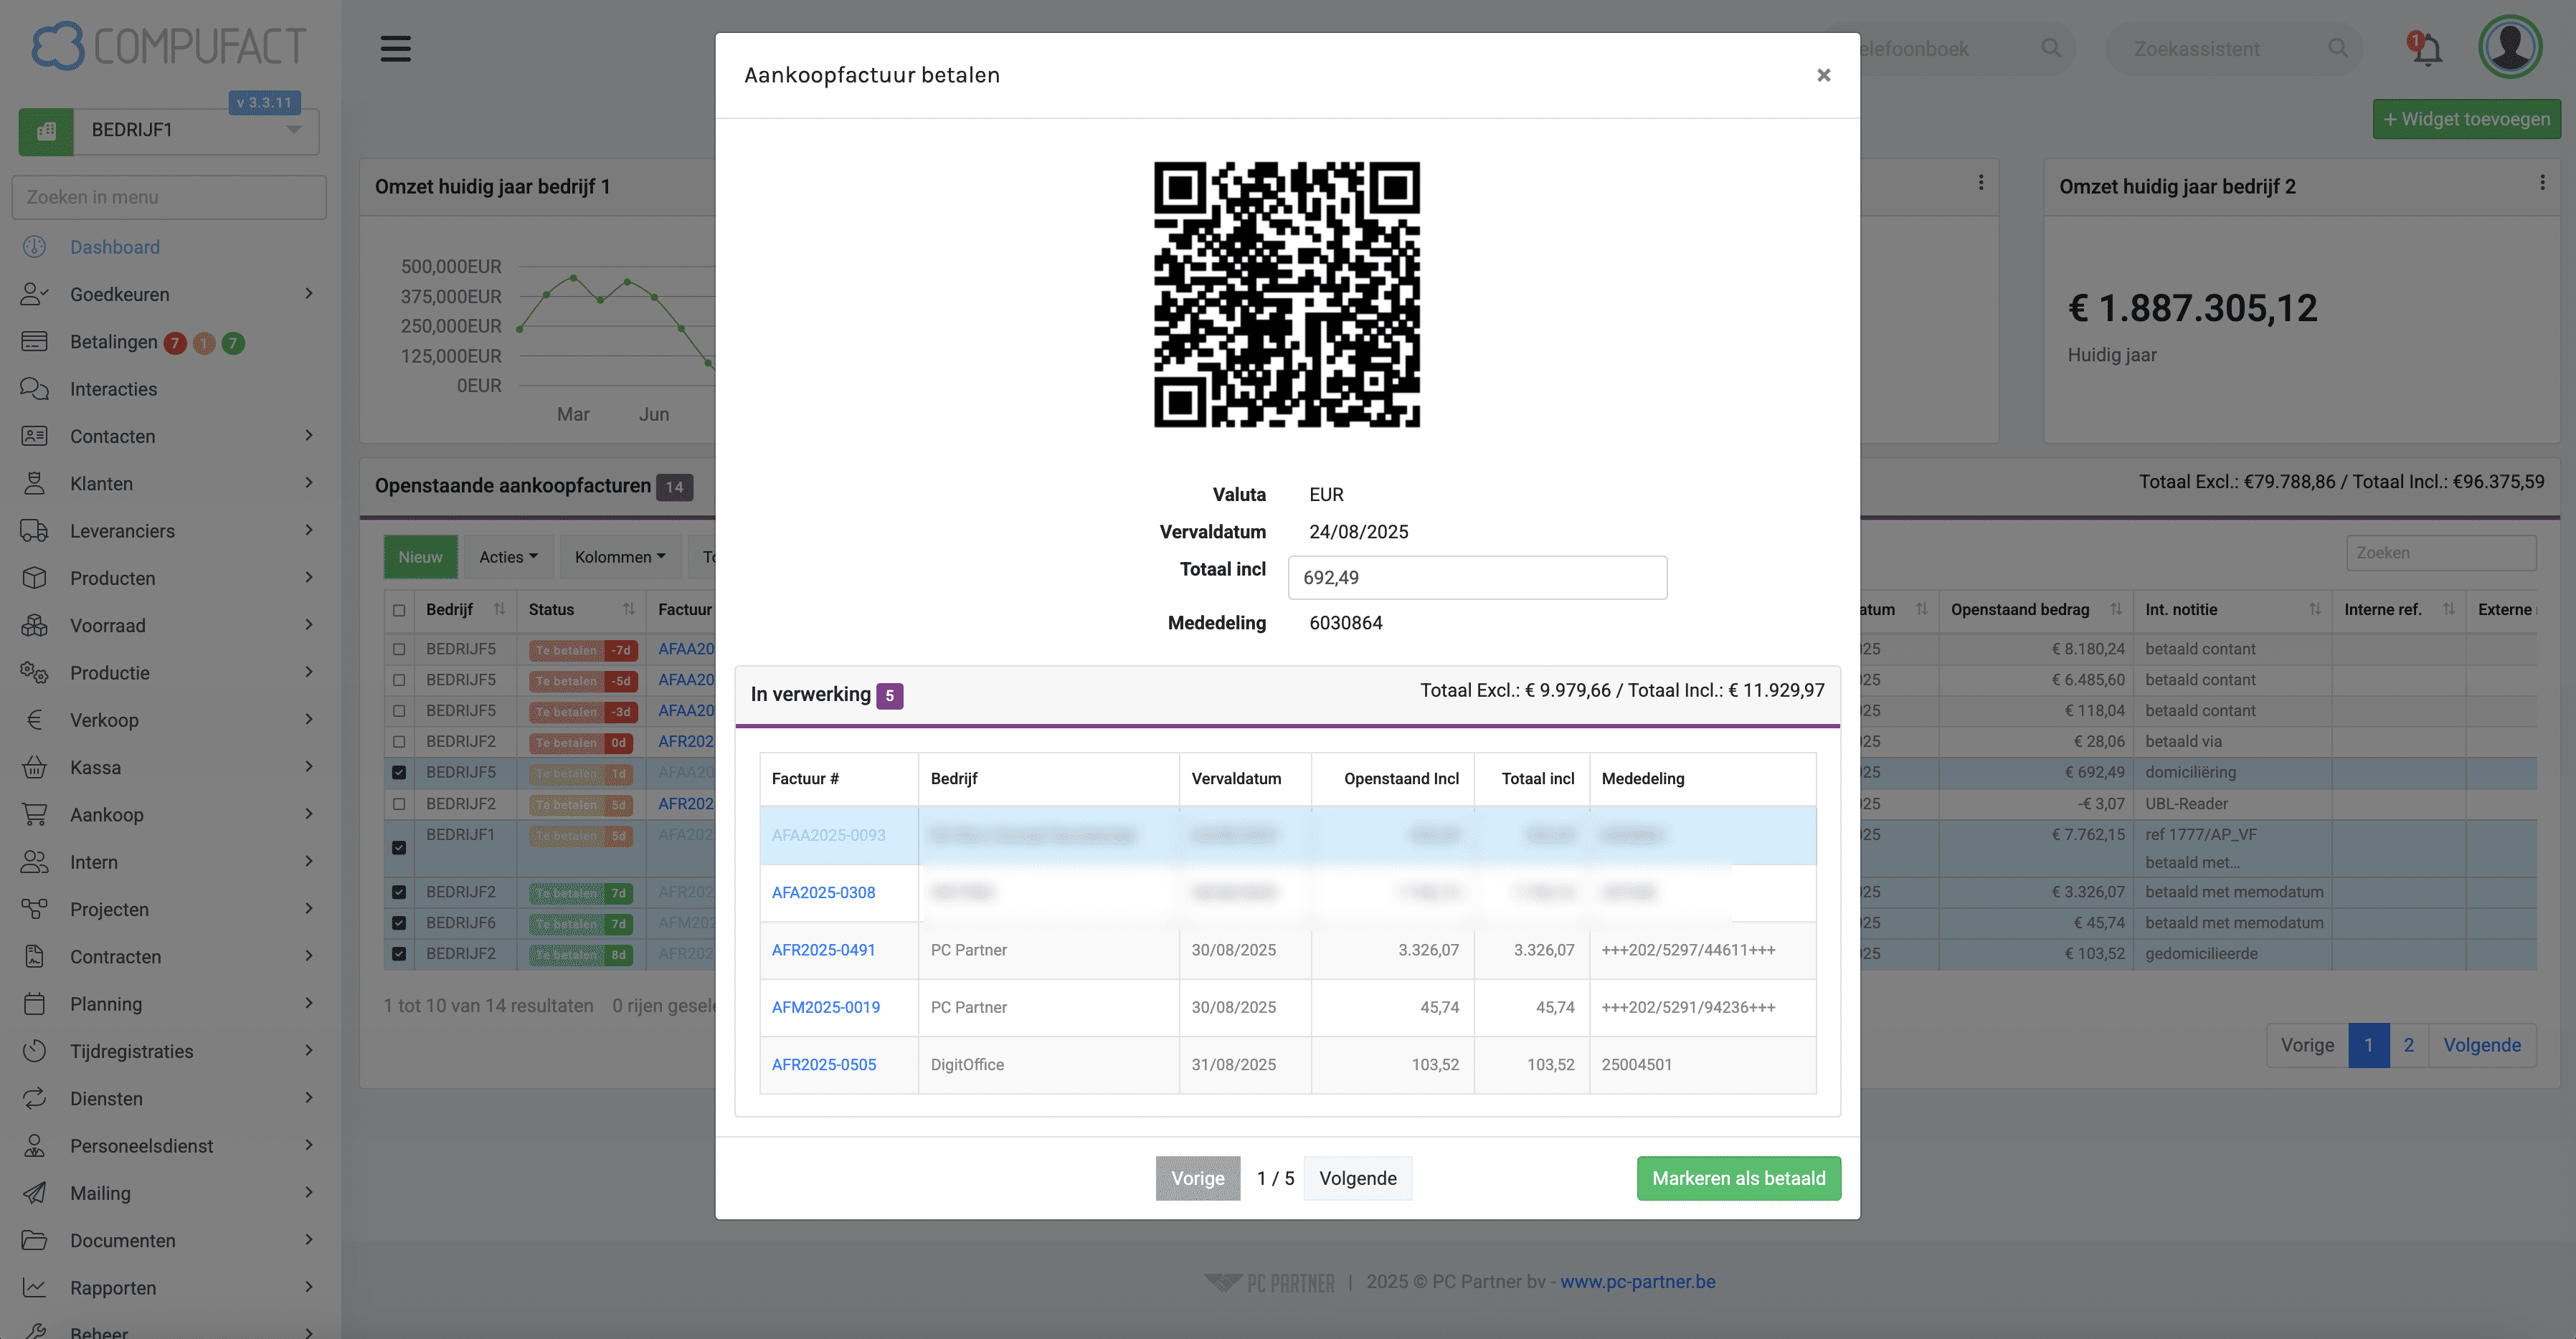Click Markeren als betaald button

[x=1738, y=1178]
